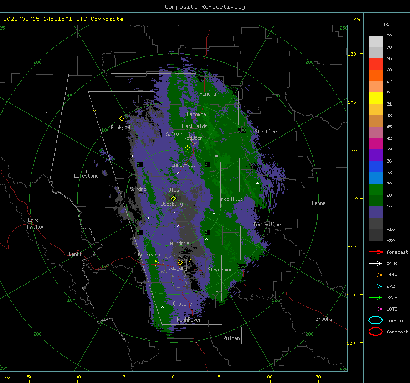Viewport: 410px width, 383px height.
Task: Select the Calgary city label
Action: tap(178, 268)
